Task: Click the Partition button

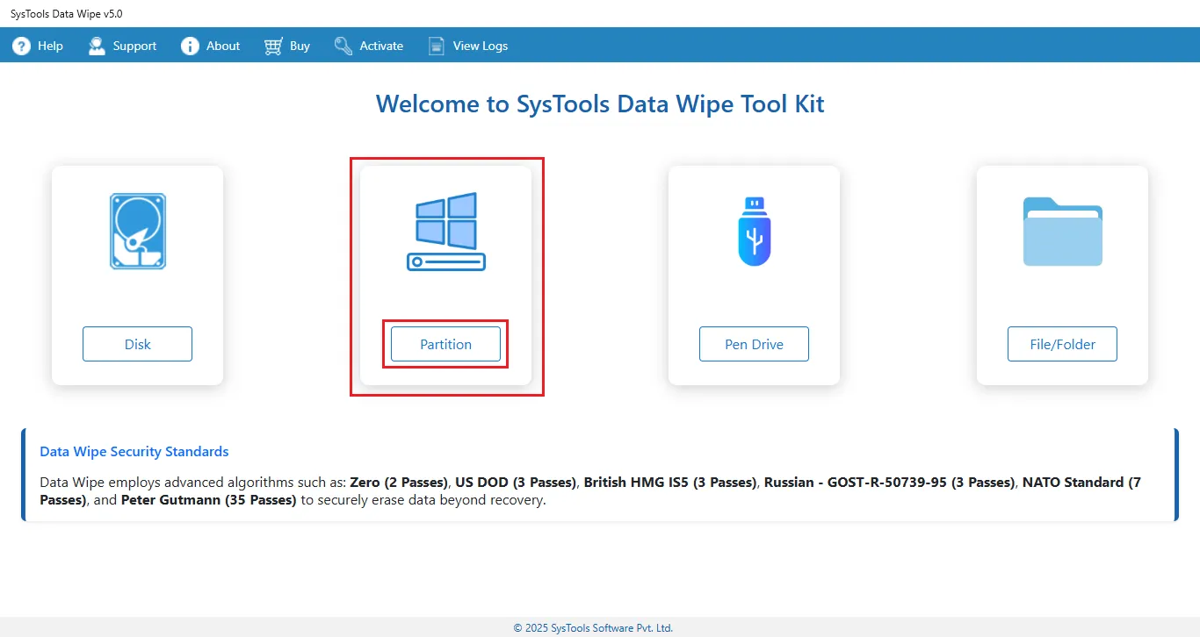Action: point(446,344)
